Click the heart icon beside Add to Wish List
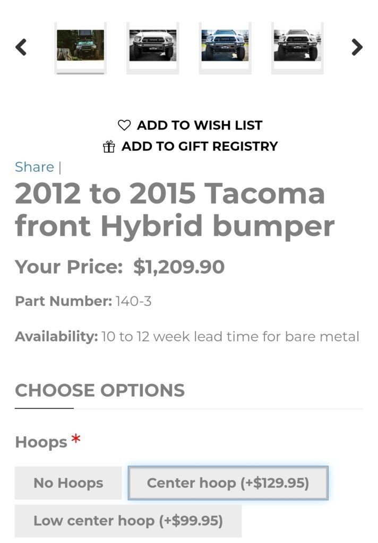Image resolution: width=378 pixels, height=543 pixels. pos(124,125)
